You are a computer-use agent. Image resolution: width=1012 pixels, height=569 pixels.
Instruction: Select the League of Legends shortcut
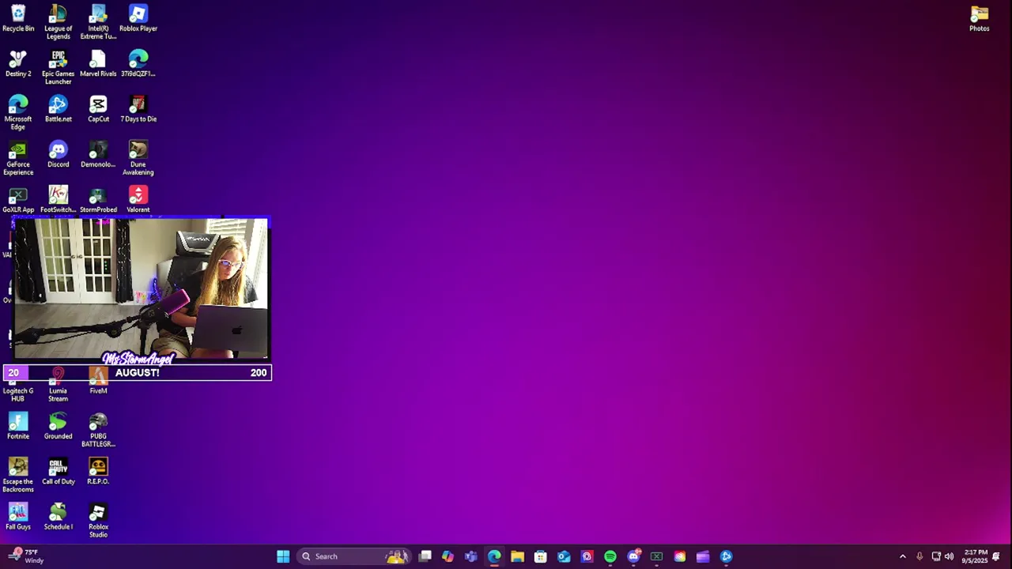click(58, 22)
